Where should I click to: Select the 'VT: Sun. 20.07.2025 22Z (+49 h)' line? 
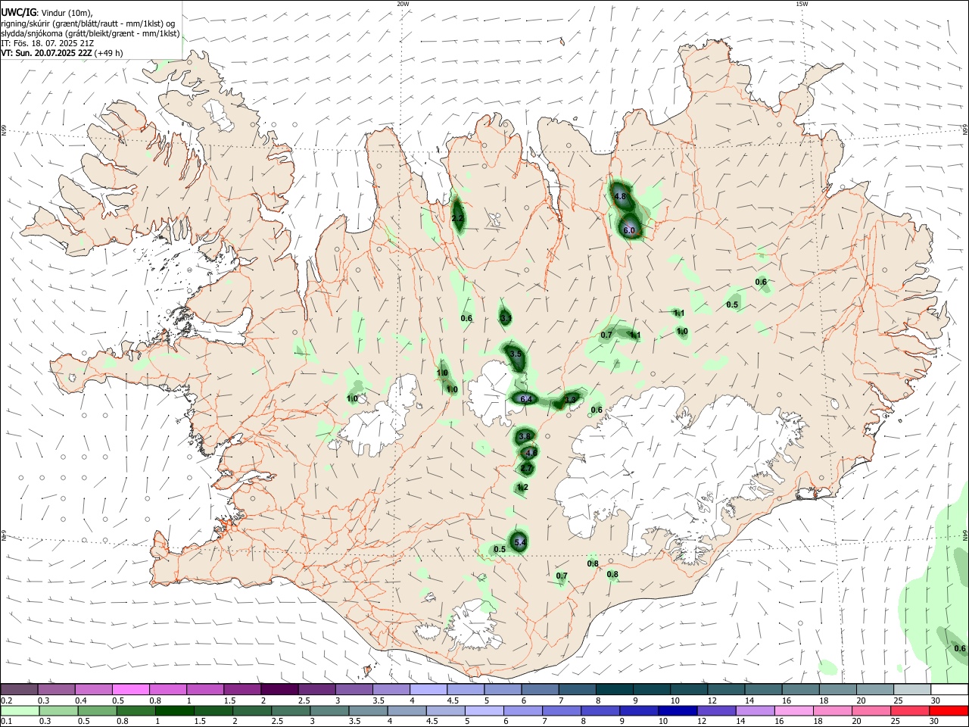click(62, 53)
